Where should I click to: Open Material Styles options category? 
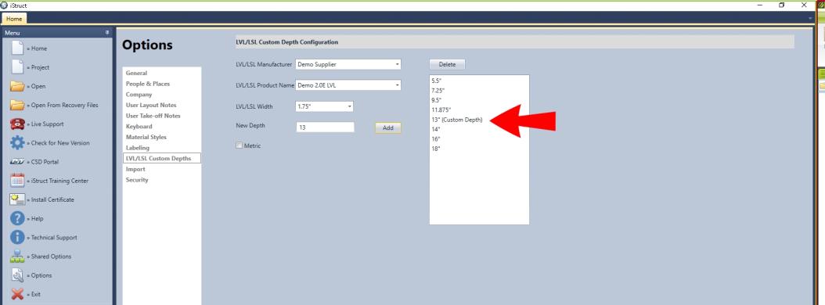coord(146,137)
